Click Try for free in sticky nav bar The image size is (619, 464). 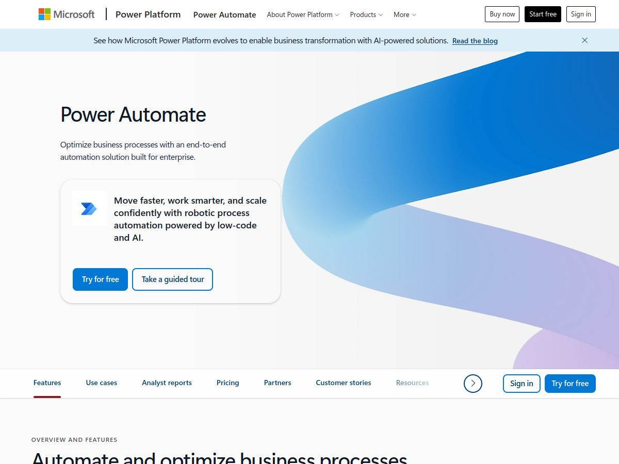pos(570,384)
